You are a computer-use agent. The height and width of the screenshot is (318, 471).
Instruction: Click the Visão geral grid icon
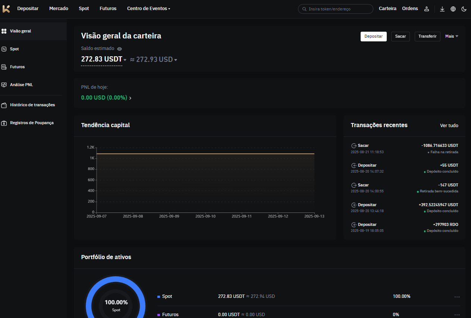[4, 31]
